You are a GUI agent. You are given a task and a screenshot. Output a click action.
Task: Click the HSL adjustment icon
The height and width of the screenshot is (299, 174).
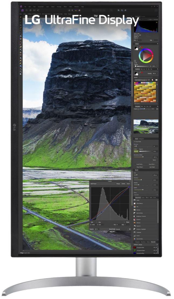coord(135,207)
